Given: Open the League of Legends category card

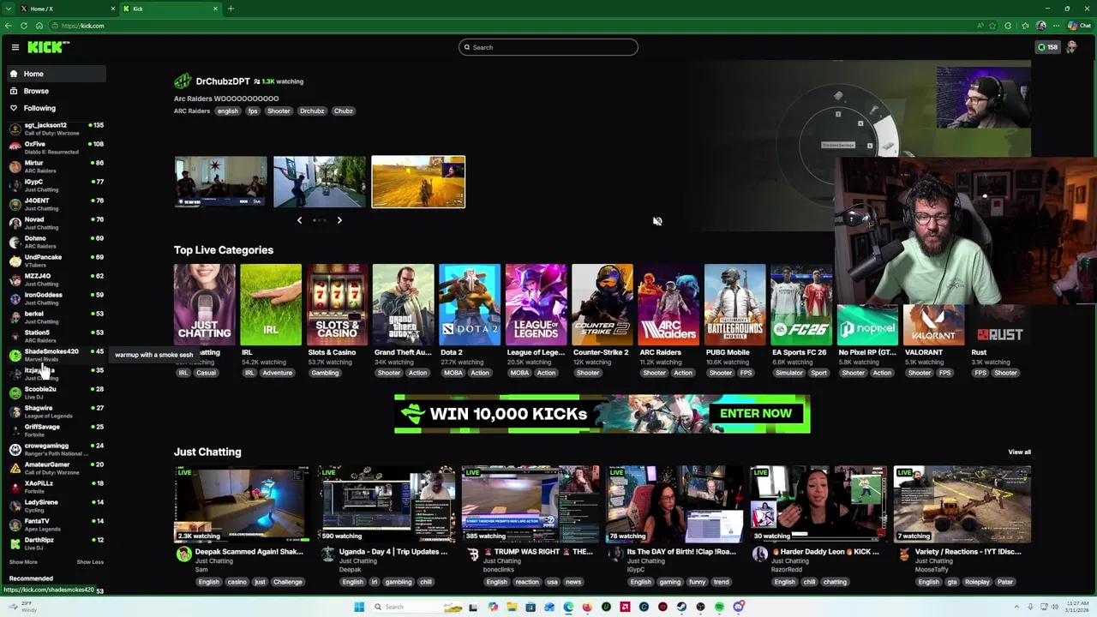Looking at the screenshot, I should click(536, 304).
